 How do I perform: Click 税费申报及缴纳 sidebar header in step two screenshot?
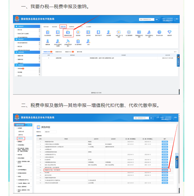(20, 125)
